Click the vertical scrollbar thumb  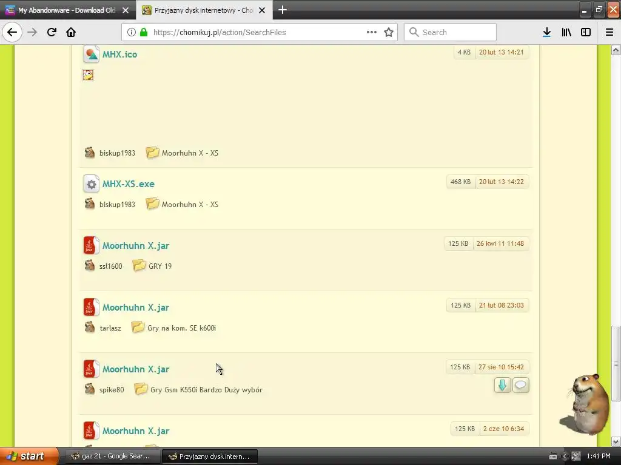pyautogui.click(x=616, y=363)
